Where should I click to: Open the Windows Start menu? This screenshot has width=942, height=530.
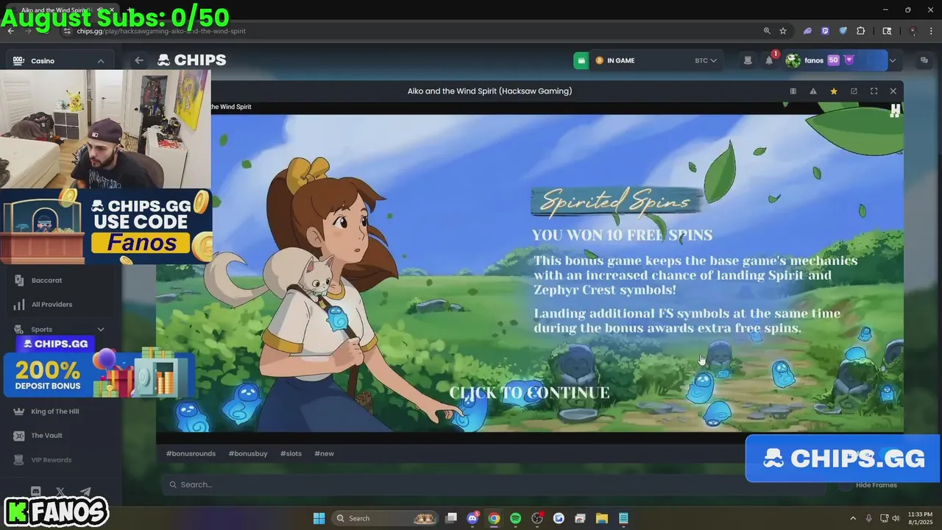[319, 518]
